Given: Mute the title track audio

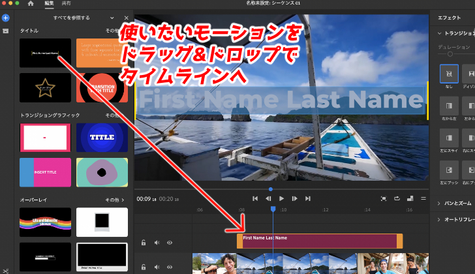Looking at the screenshot, I should [x=157, y=243].
